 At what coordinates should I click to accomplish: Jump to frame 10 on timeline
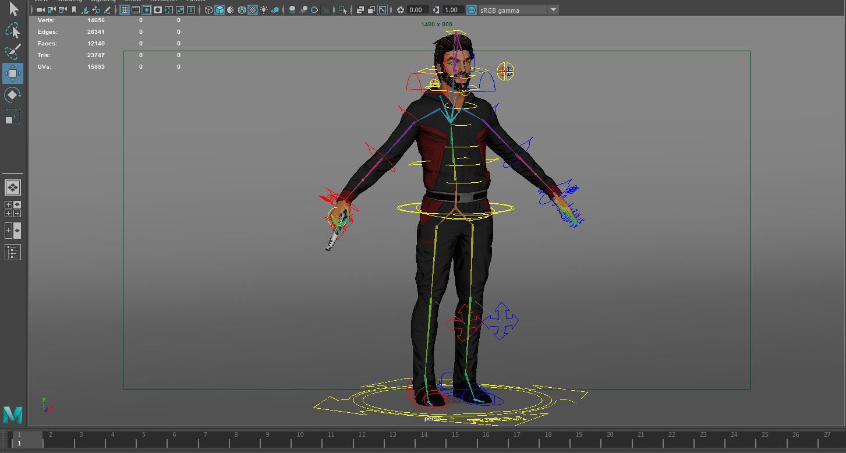[300, 434]
